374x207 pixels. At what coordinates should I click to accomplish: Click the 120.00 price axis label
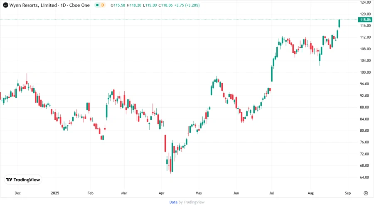pyautogui.click(x=365, y=14)
